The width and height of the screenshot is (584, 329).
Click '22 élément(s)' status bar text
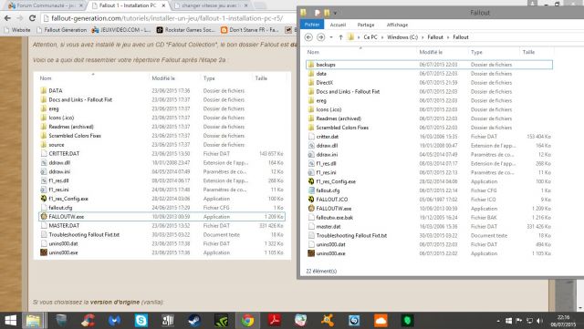click(321, 272)
